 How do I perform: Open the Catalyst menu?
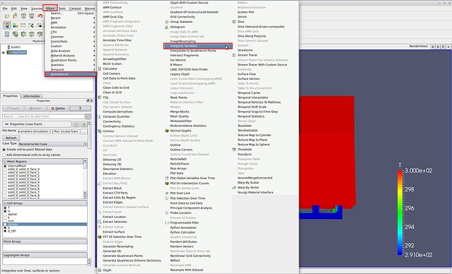click(75, 9)
